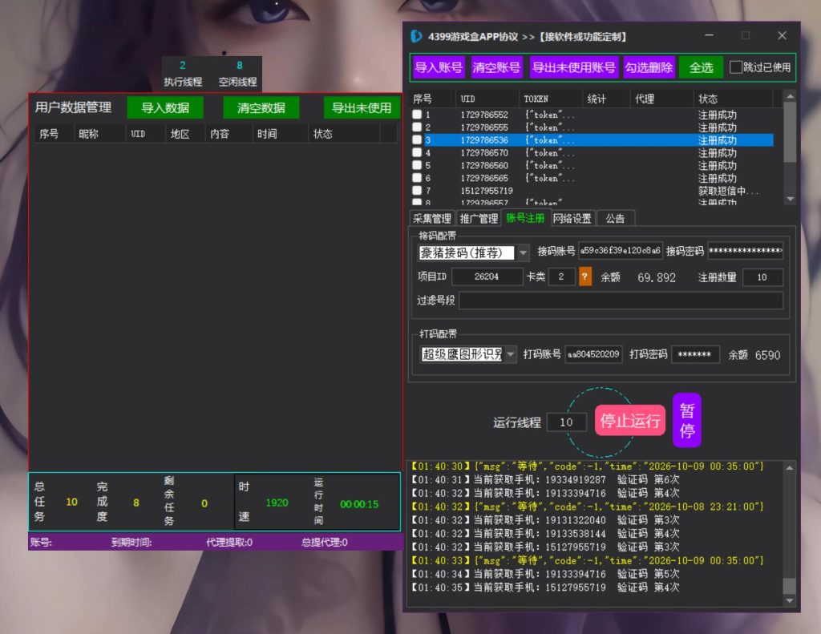Click the orange question mark help icon

(x=584, y=277)
